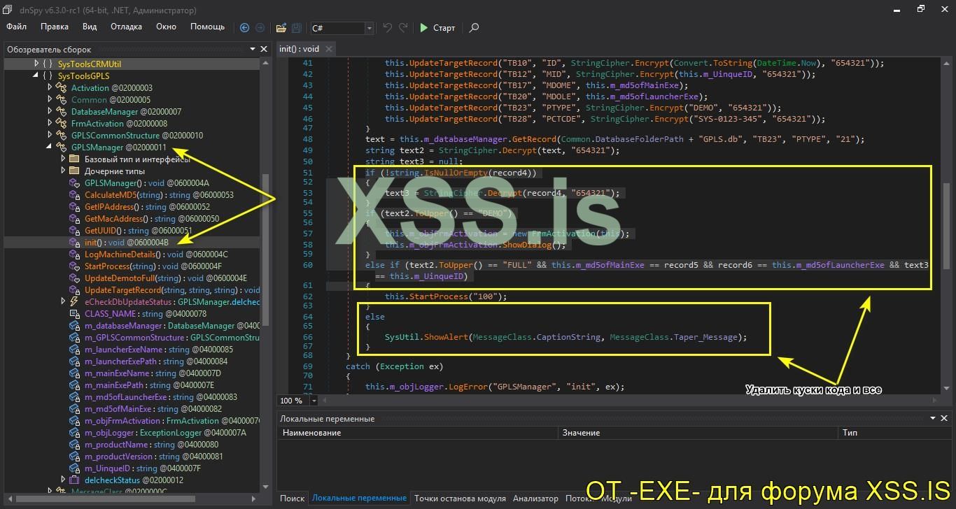Open the assembly explorer panel options arrow
Screen dimensions: 956x509
(x=253, y=50)
